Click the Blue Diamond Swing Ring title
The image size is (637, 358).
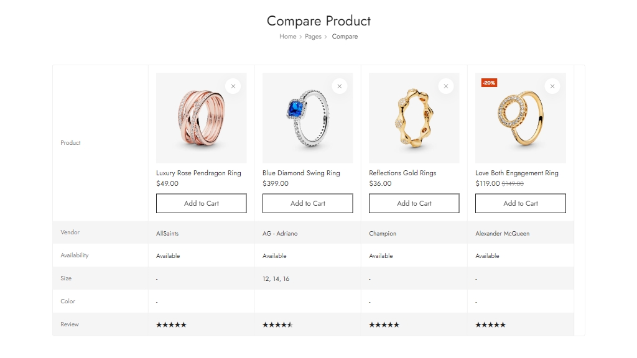click(x=301, y=173)
